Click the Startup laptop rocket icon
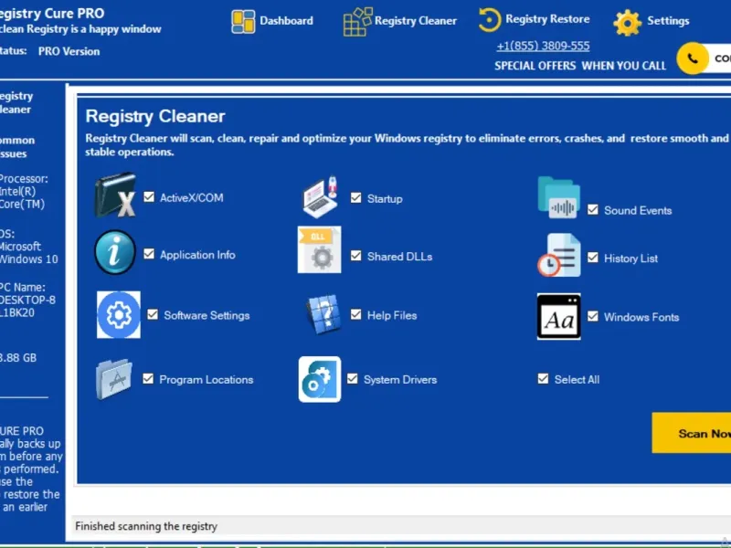The height and width of the screenshot is (548, 731). (320, 197)
